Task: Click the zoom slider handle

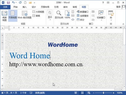Action: coord(104,93)
